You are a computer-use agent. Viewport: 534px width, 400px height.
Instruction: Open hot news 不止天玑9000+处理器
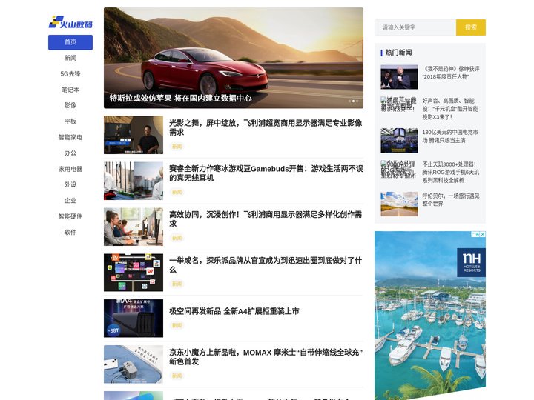click(451, 172)
